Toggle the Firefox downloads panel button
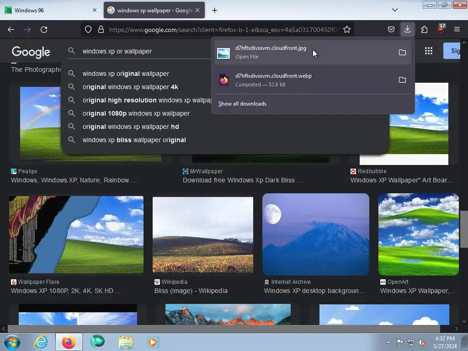This screenshot has height=351, width=468. [x=407, y=29]
